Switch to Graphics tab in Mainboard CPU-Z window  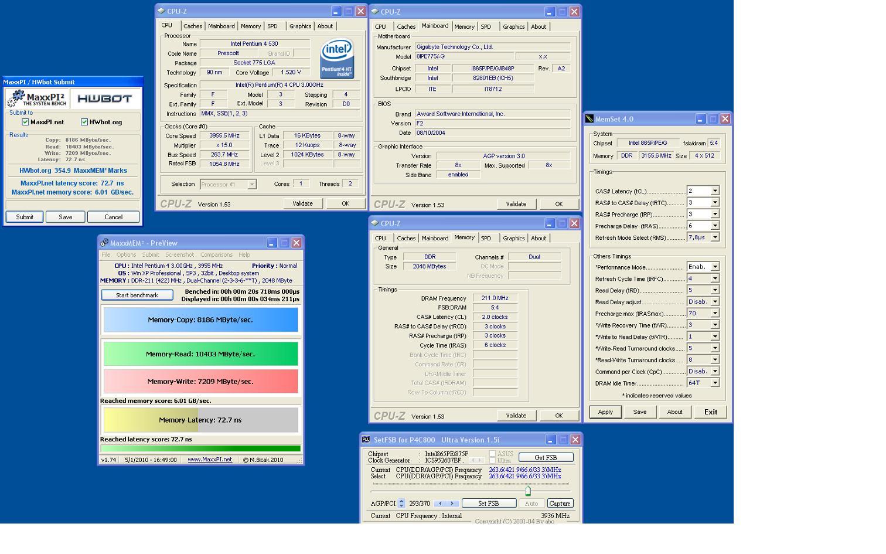pyautogui.click(x=513, y=26)
